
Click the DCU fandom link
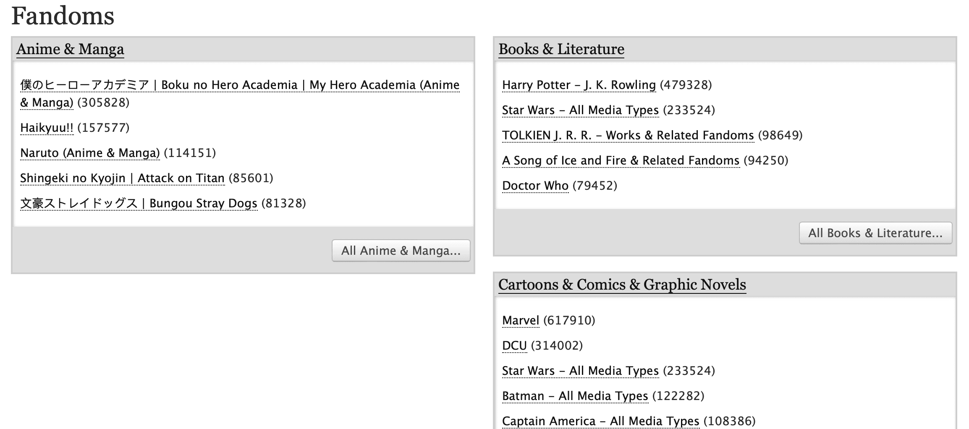point(514,345)
